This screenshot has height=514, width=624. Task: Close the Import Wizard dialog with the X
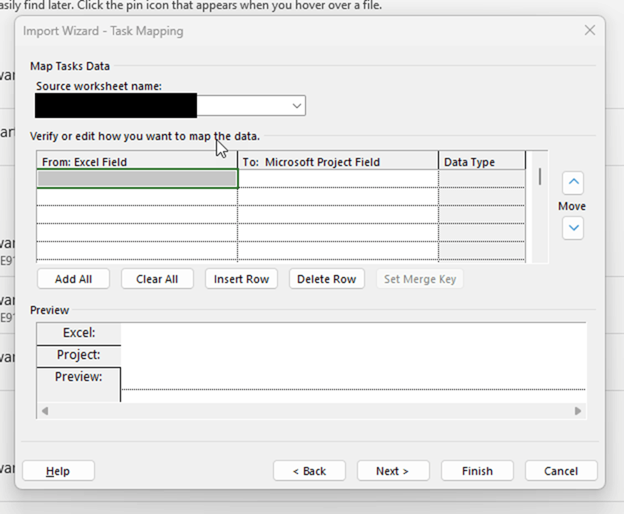[x=591, y=30]
